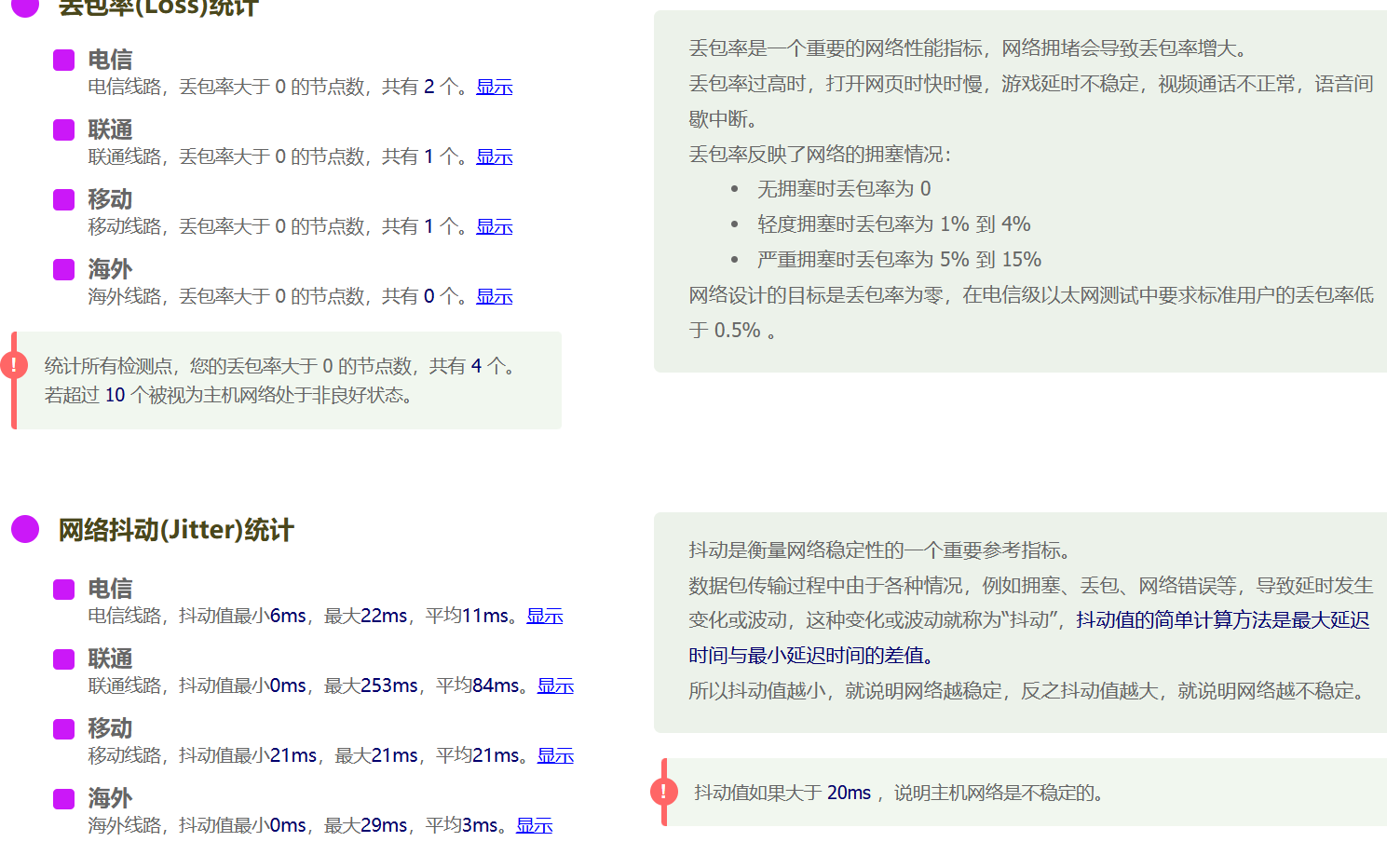
Task: Click the purple square icon beside 电信 in Loss section
Action: click(x=63, y=59)
